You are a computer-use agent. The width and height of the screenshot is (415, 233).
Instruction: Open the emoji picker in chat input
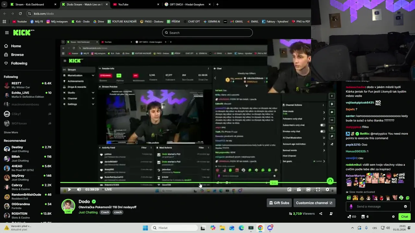[405, 206]
